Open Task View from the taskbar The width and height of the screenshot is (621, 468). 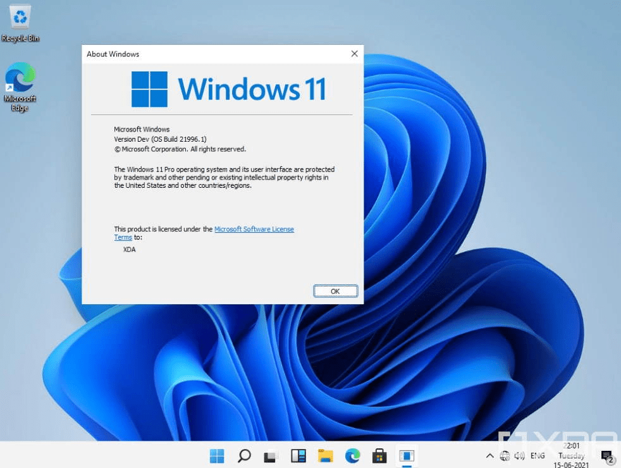click(271, 455)
